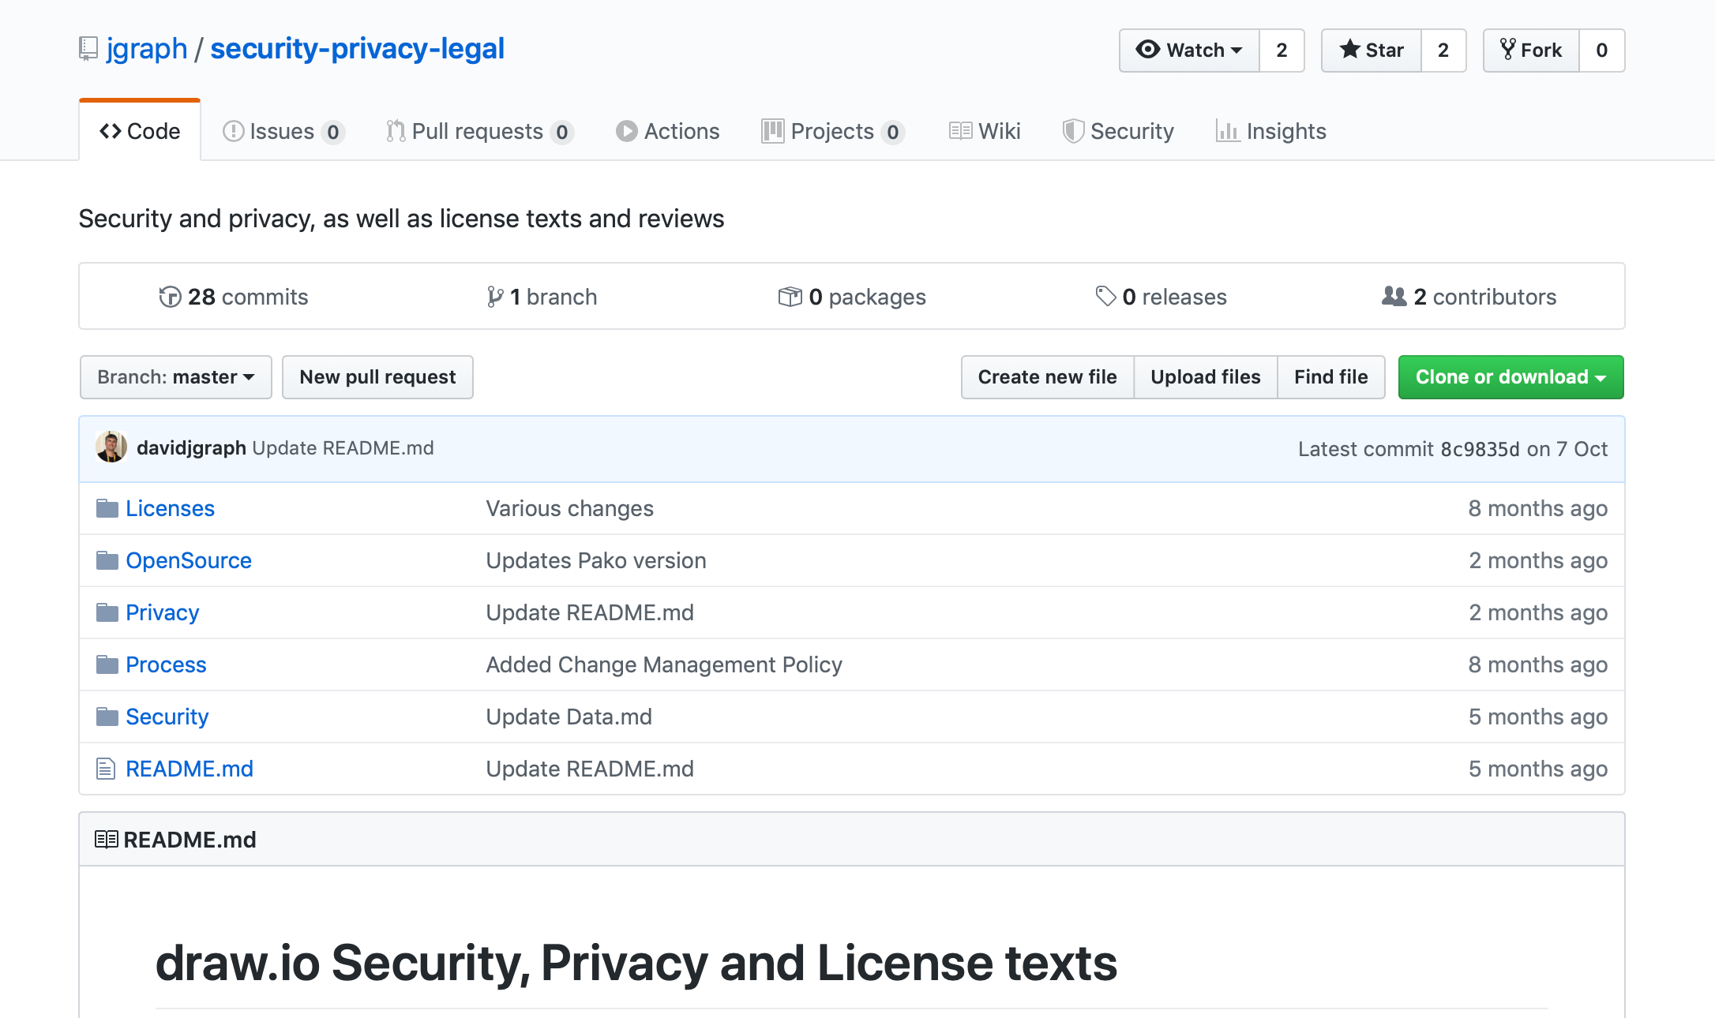Click the New pull request button

377,376
